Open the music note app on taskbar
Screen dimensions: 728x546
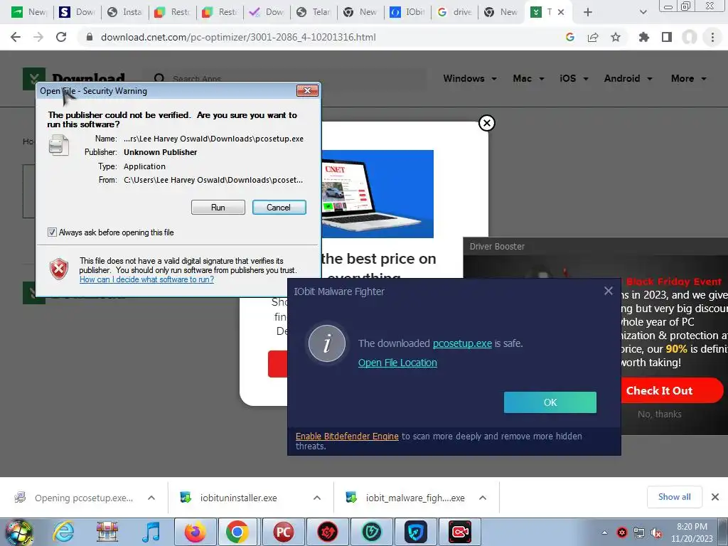click(151, 532)
